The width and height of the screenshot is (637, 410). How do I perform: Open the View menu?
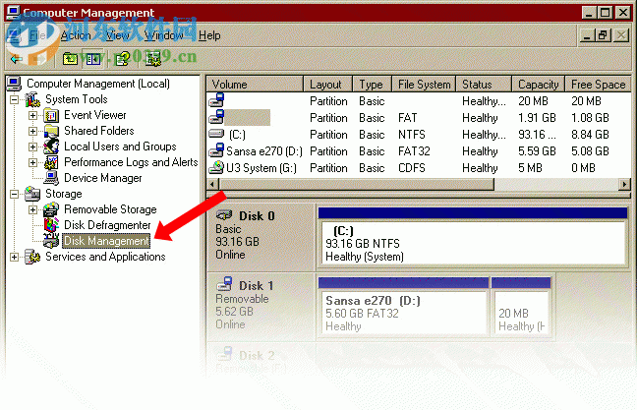click(117, 35)
